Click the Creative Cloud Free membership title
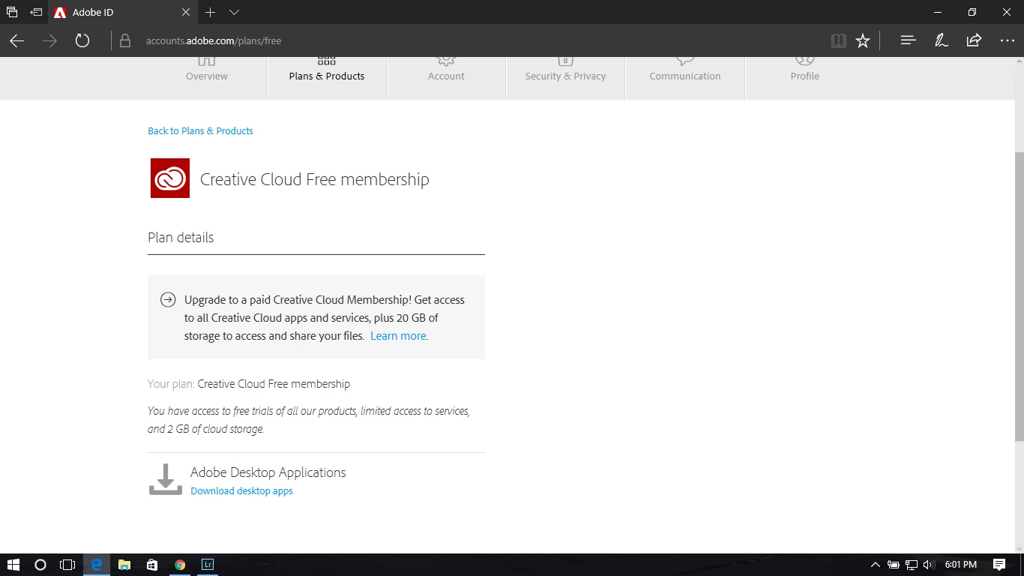Screen dimensions: 1024x576 pyautogui.click(x=315, y=179)
